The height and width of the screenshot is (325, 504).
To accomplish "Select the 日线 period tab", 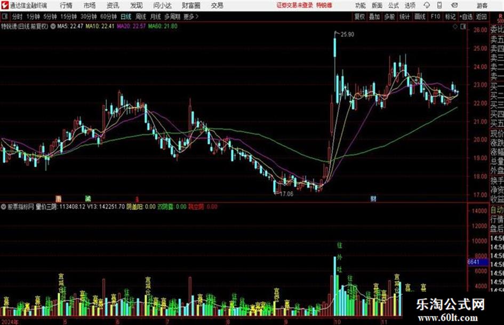I will (126, 17).
